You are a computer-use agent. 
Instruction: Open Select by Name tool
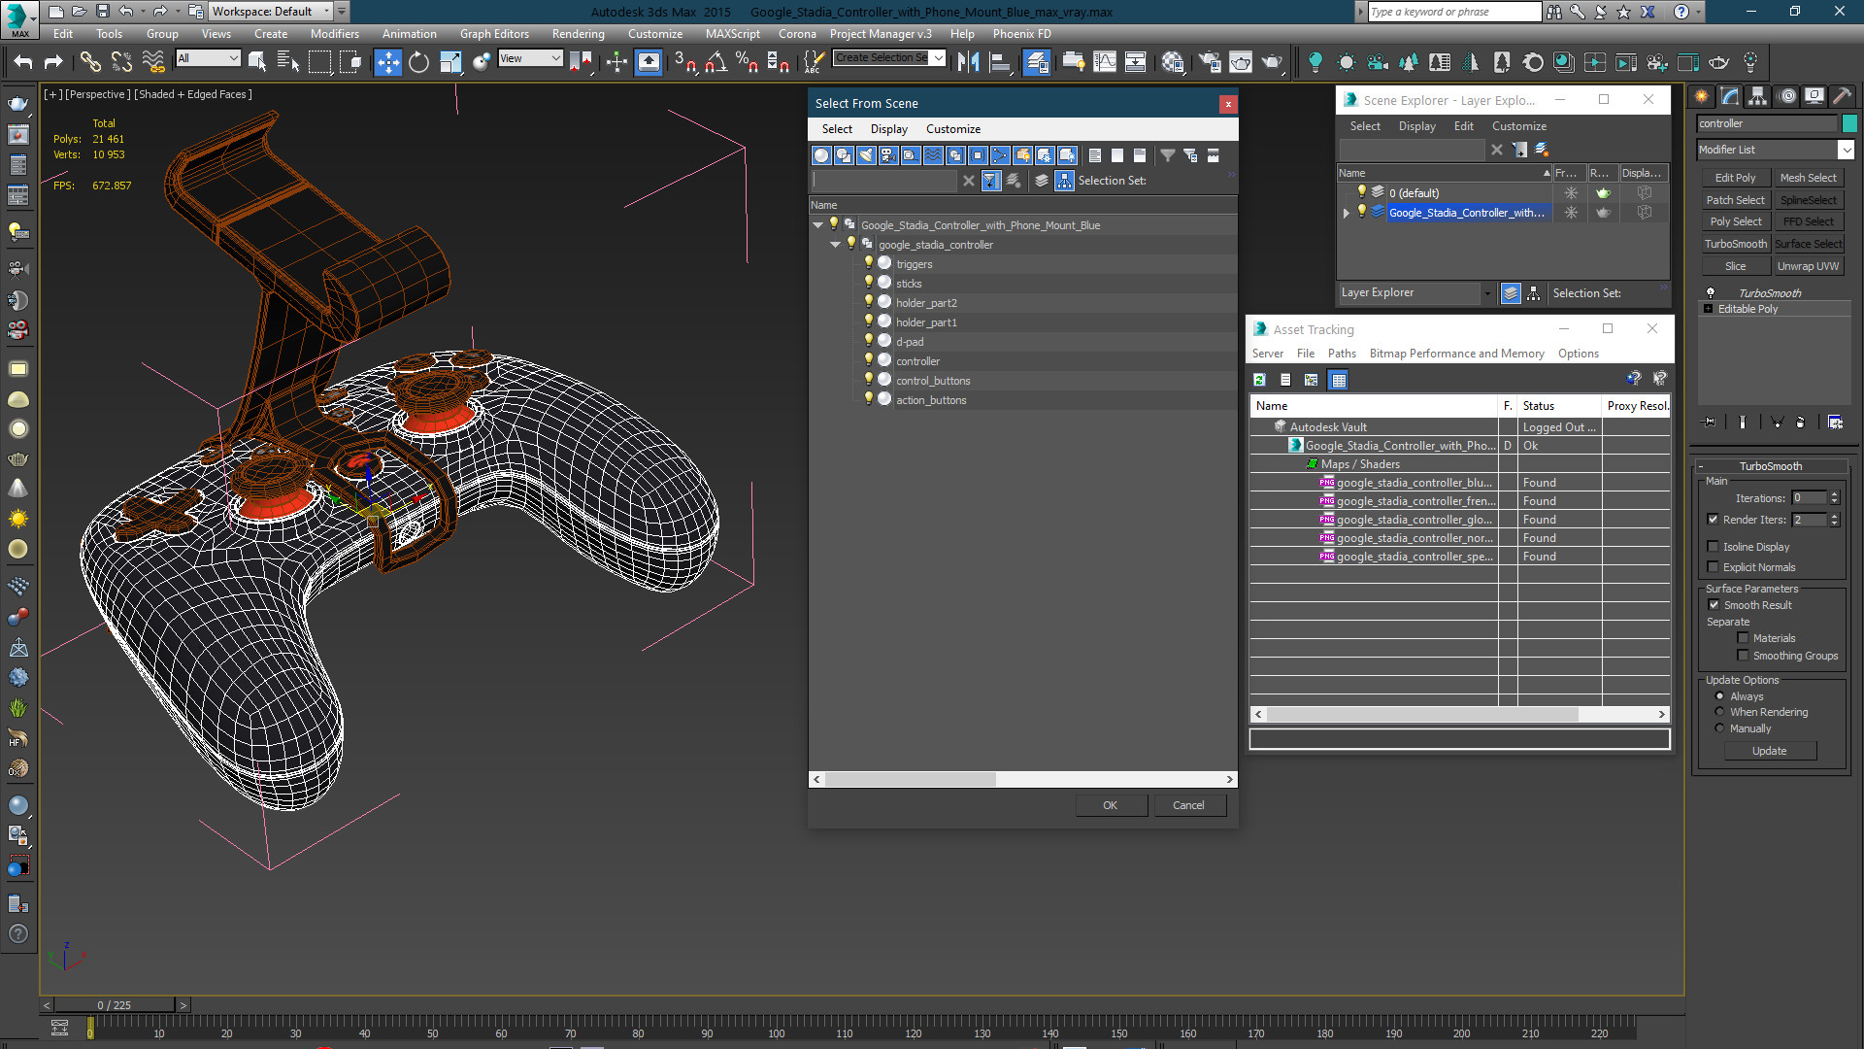(x=288, y=62)
